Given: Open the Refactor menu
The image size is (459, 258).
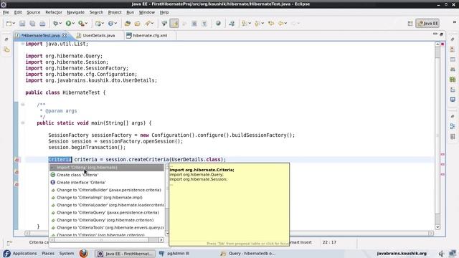Looking at the screenshot, I should 54,12.
